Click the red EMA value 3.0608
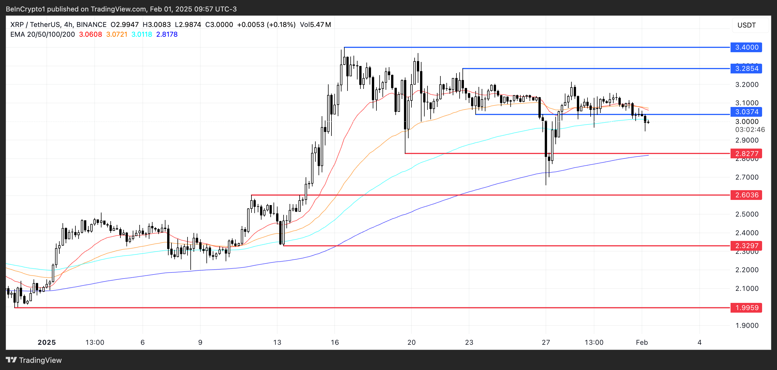This screenshot has height=370, width=777. tap(90, 34)
